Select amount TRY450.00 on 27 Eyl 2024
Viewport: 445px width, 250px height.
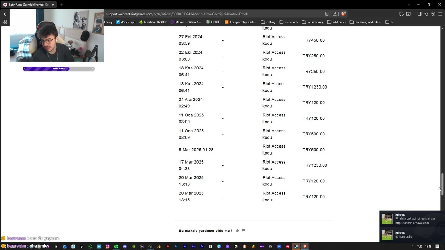[x=314, y=40]
